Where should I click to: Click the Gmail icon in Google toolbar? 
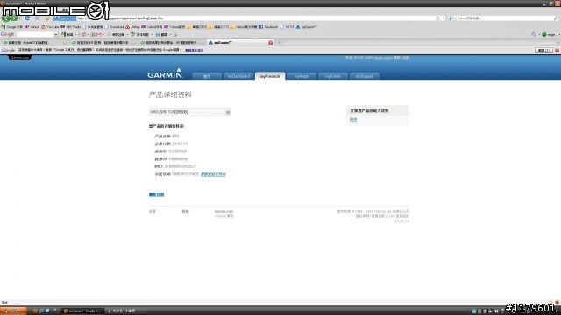tap(99, 35)
